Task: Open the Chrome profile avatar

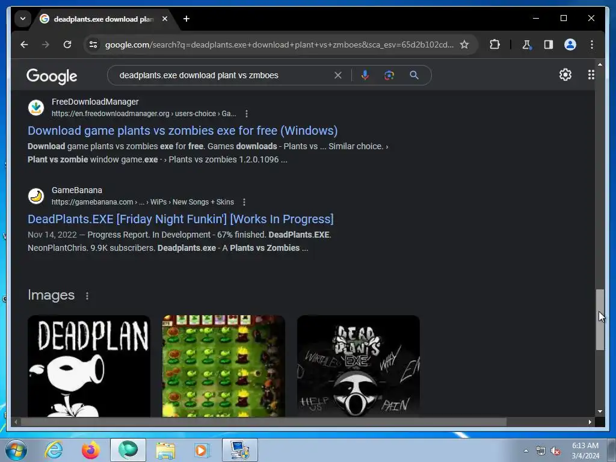Action: (570, 45)
